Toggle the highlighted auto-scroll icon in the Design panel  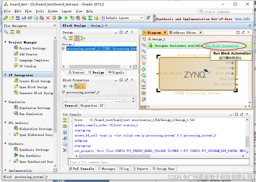77,38
